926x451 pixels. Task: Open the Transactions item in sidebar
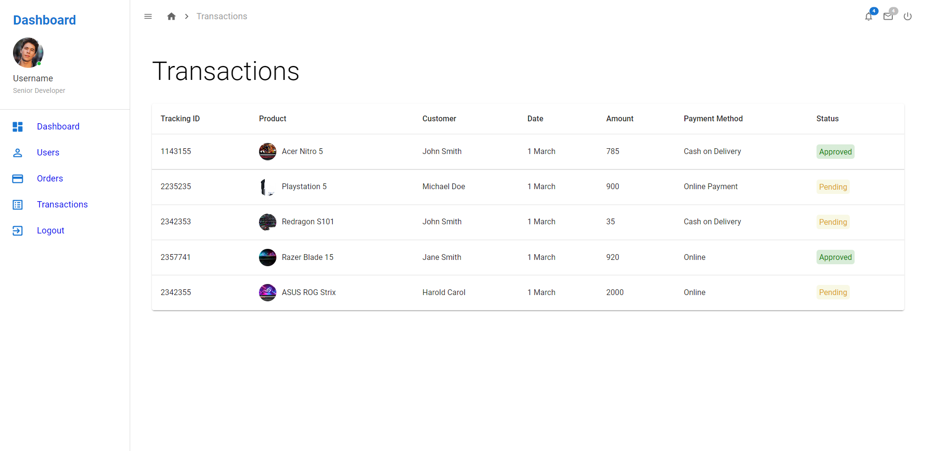tap(62, 204)
